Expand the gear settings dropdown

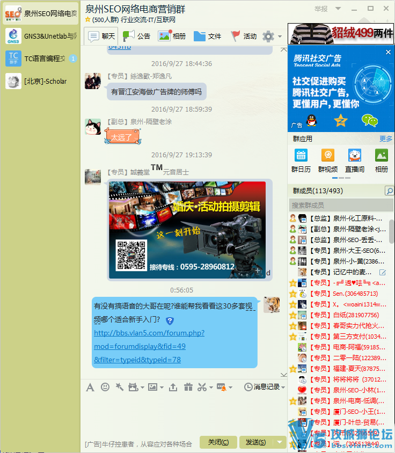click(x=280, y=37)
